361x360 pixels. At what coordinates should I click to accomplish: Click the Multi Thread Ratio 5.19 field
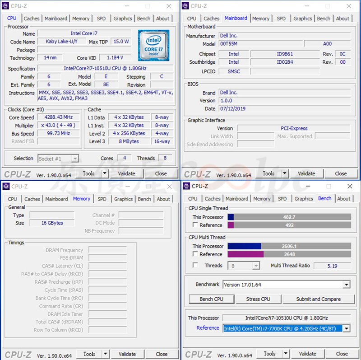coord(333,266)
